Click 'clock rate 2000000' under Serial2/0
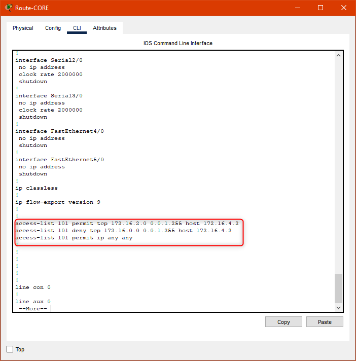356x361 pixels. coord(50,75)
